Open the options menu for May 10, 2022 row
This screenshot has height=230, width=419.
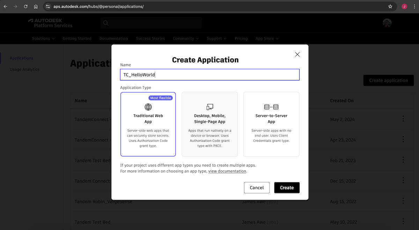click(403, 221)
